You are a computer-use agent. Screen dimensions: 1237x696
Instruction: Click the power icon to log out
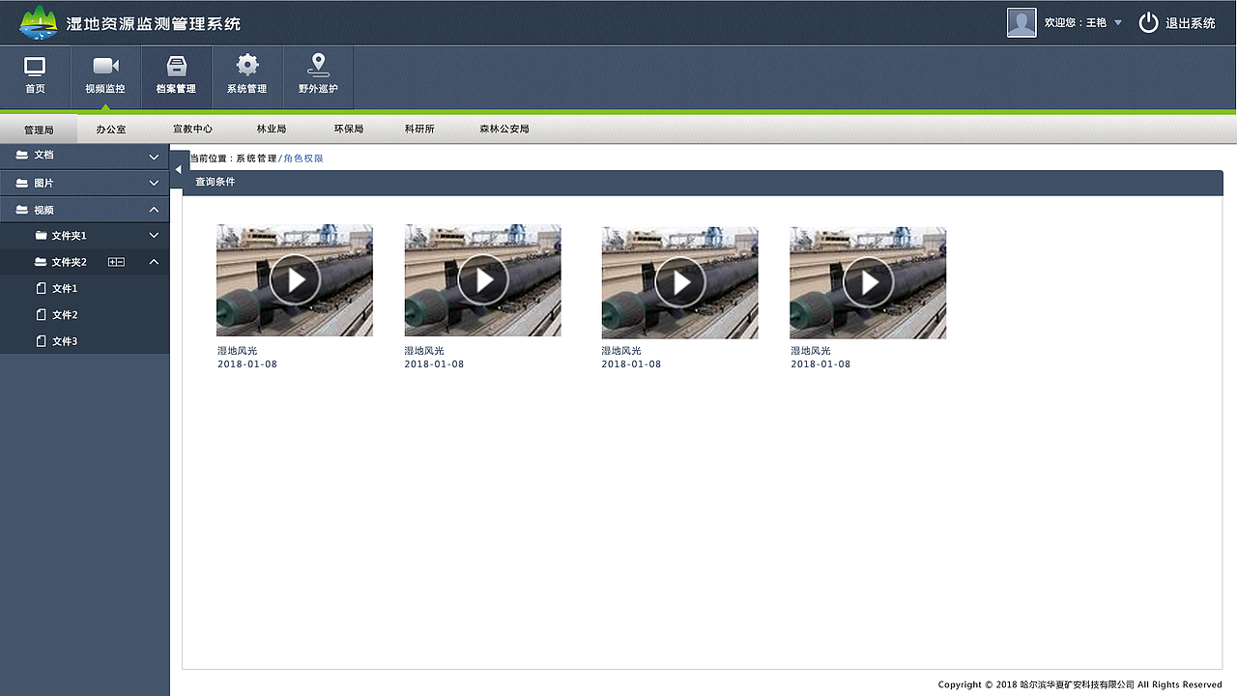pos(1148,22)
